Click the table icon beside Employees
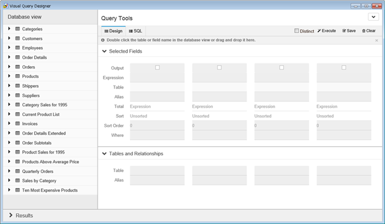The image size is (385, 224). coord(17,48)
